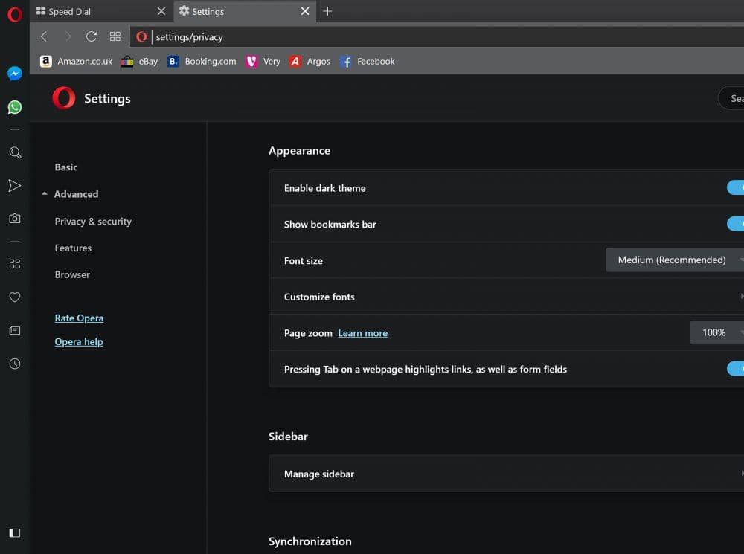Reload the current page
The height and width of the screenshot is (554, 744).
click(x=92, y=36)
